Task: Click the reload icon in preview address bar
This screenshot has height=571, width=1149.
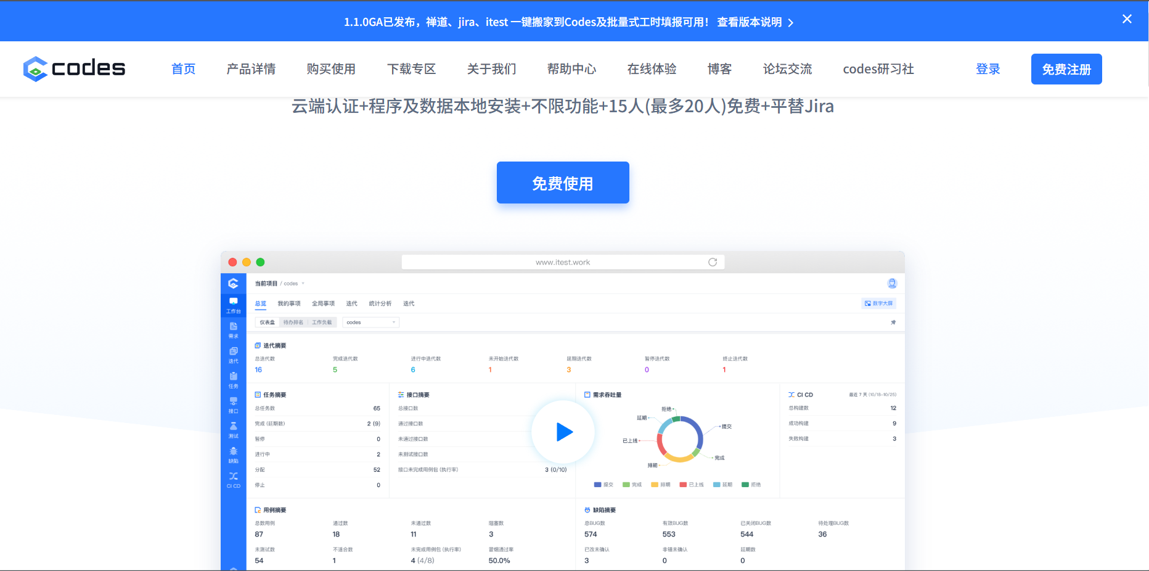Action: 713,262
